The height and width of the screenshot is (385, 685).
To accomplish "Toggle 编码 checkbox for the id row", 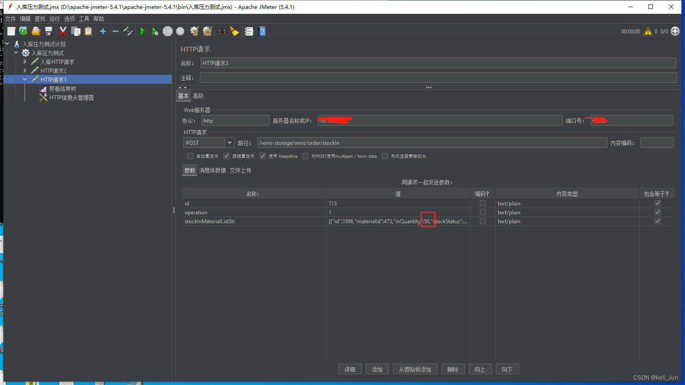I will [x=483, y=203].
